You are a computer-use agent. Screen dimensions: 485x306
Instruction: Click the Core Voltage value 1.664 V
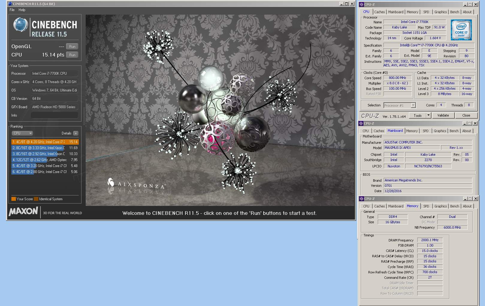coord(435,38)
